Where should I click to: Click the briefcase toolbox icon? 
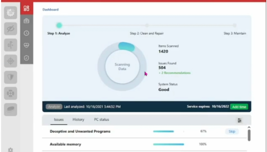[26, 21]
